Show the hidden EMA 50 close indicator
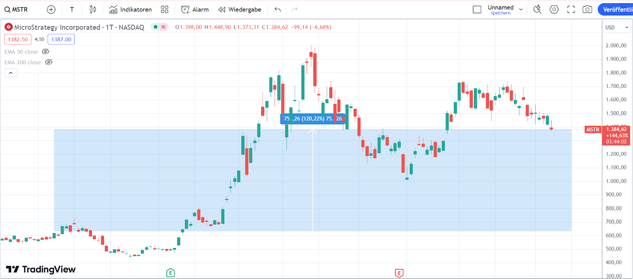 [x=45, y=51]
